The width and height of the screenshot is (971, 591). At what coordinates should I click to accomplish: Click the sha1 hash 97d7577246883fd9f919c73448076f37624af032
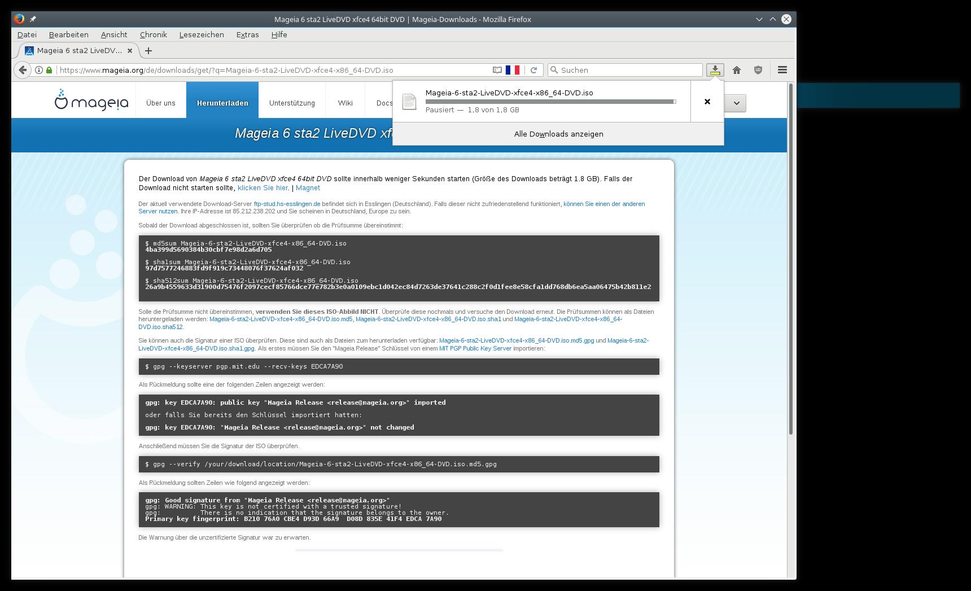224,268
